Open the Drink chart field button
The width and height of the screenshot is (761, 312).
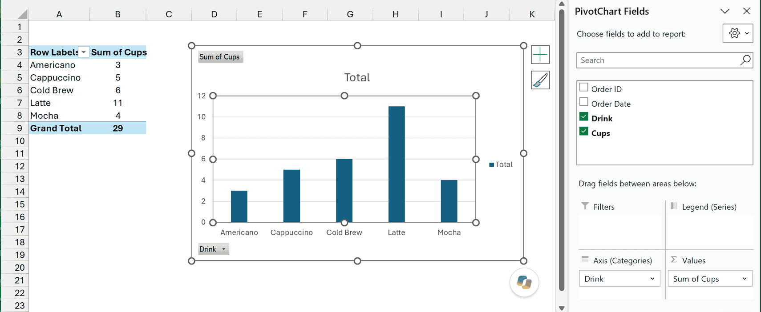click(213, 249)
